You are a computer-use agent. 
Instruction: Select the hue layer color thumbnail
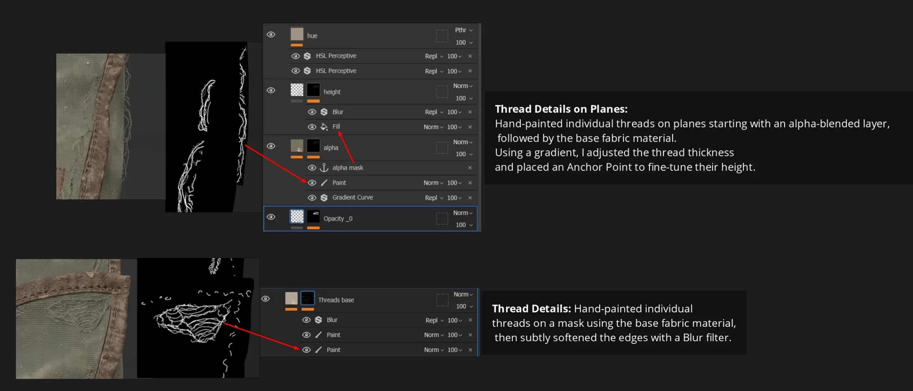pyautogui.click(x=297, y=34)
